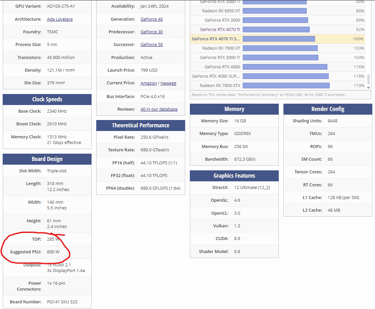Screen dimensions: 375x309
Task: Click the Board Design section header
Action: pyautogui.click(x=47, y=159)
